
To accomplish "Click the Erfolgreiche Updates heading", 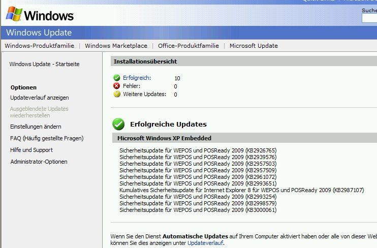I will tap(168, 124).
